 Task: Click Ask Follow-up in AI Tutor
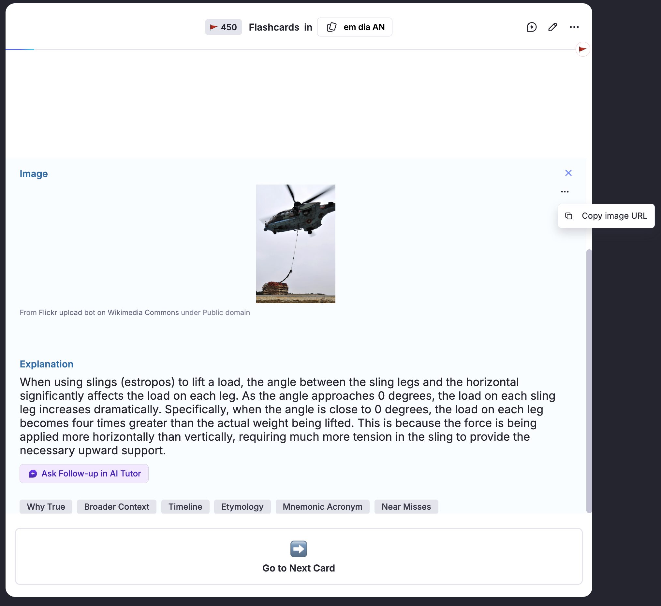(x=84, y=474)
